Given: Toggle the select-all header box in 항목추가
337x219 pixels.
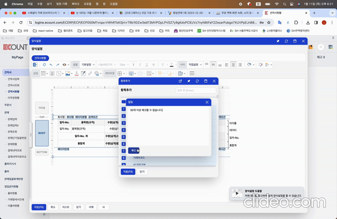Looking at the screenshot, I should (x=123, y=102).
